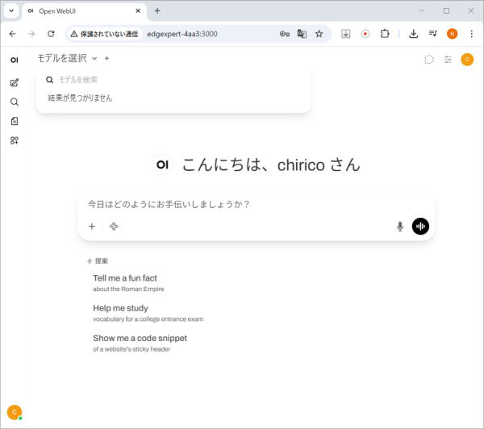Screen dimensions: 484x429
Task: Open the user profile avatar at bottom left
Action: tap(14, 411)
